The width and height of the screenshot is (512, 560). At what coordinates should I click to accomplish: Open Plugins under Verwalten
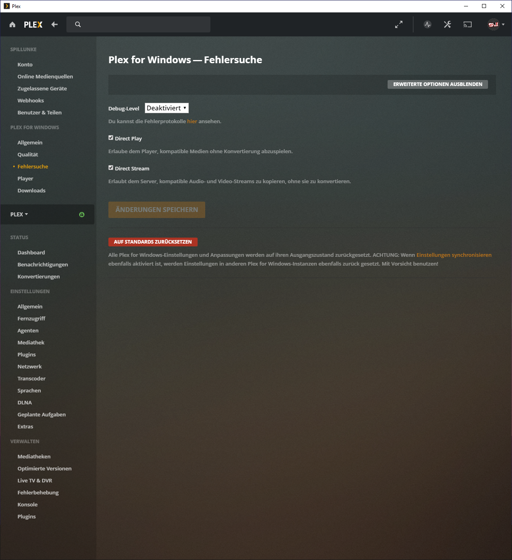pos(26,516)
